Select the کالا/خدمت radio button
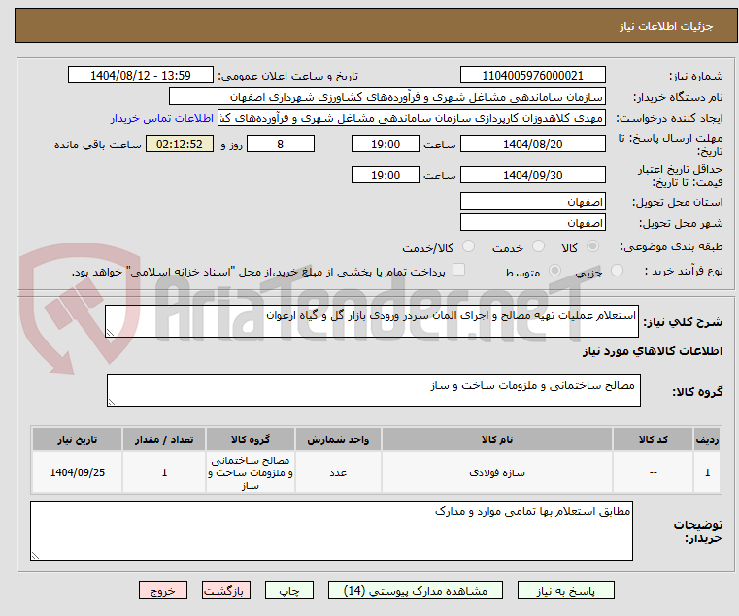 coord(468,246)
